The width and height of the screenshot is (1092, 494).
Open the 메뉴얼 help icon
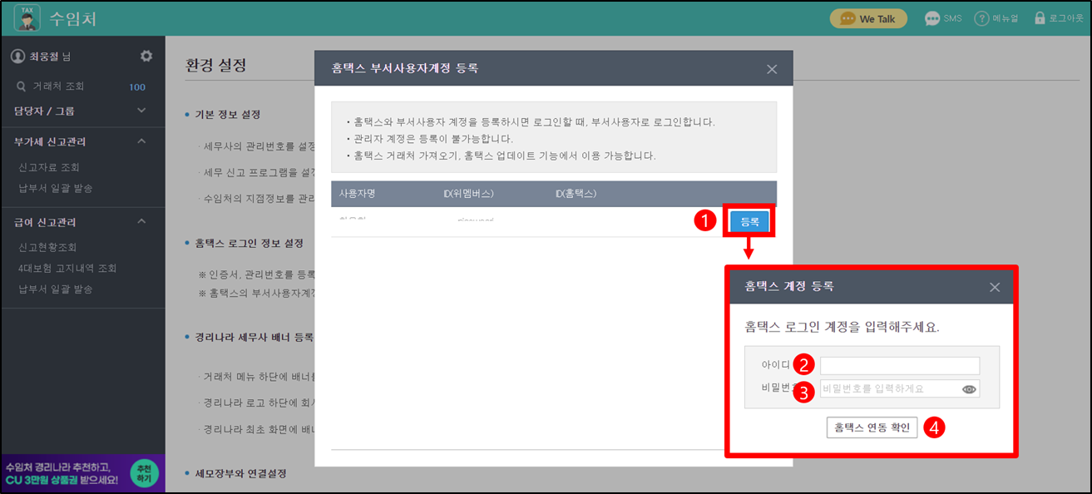[981, 18]
